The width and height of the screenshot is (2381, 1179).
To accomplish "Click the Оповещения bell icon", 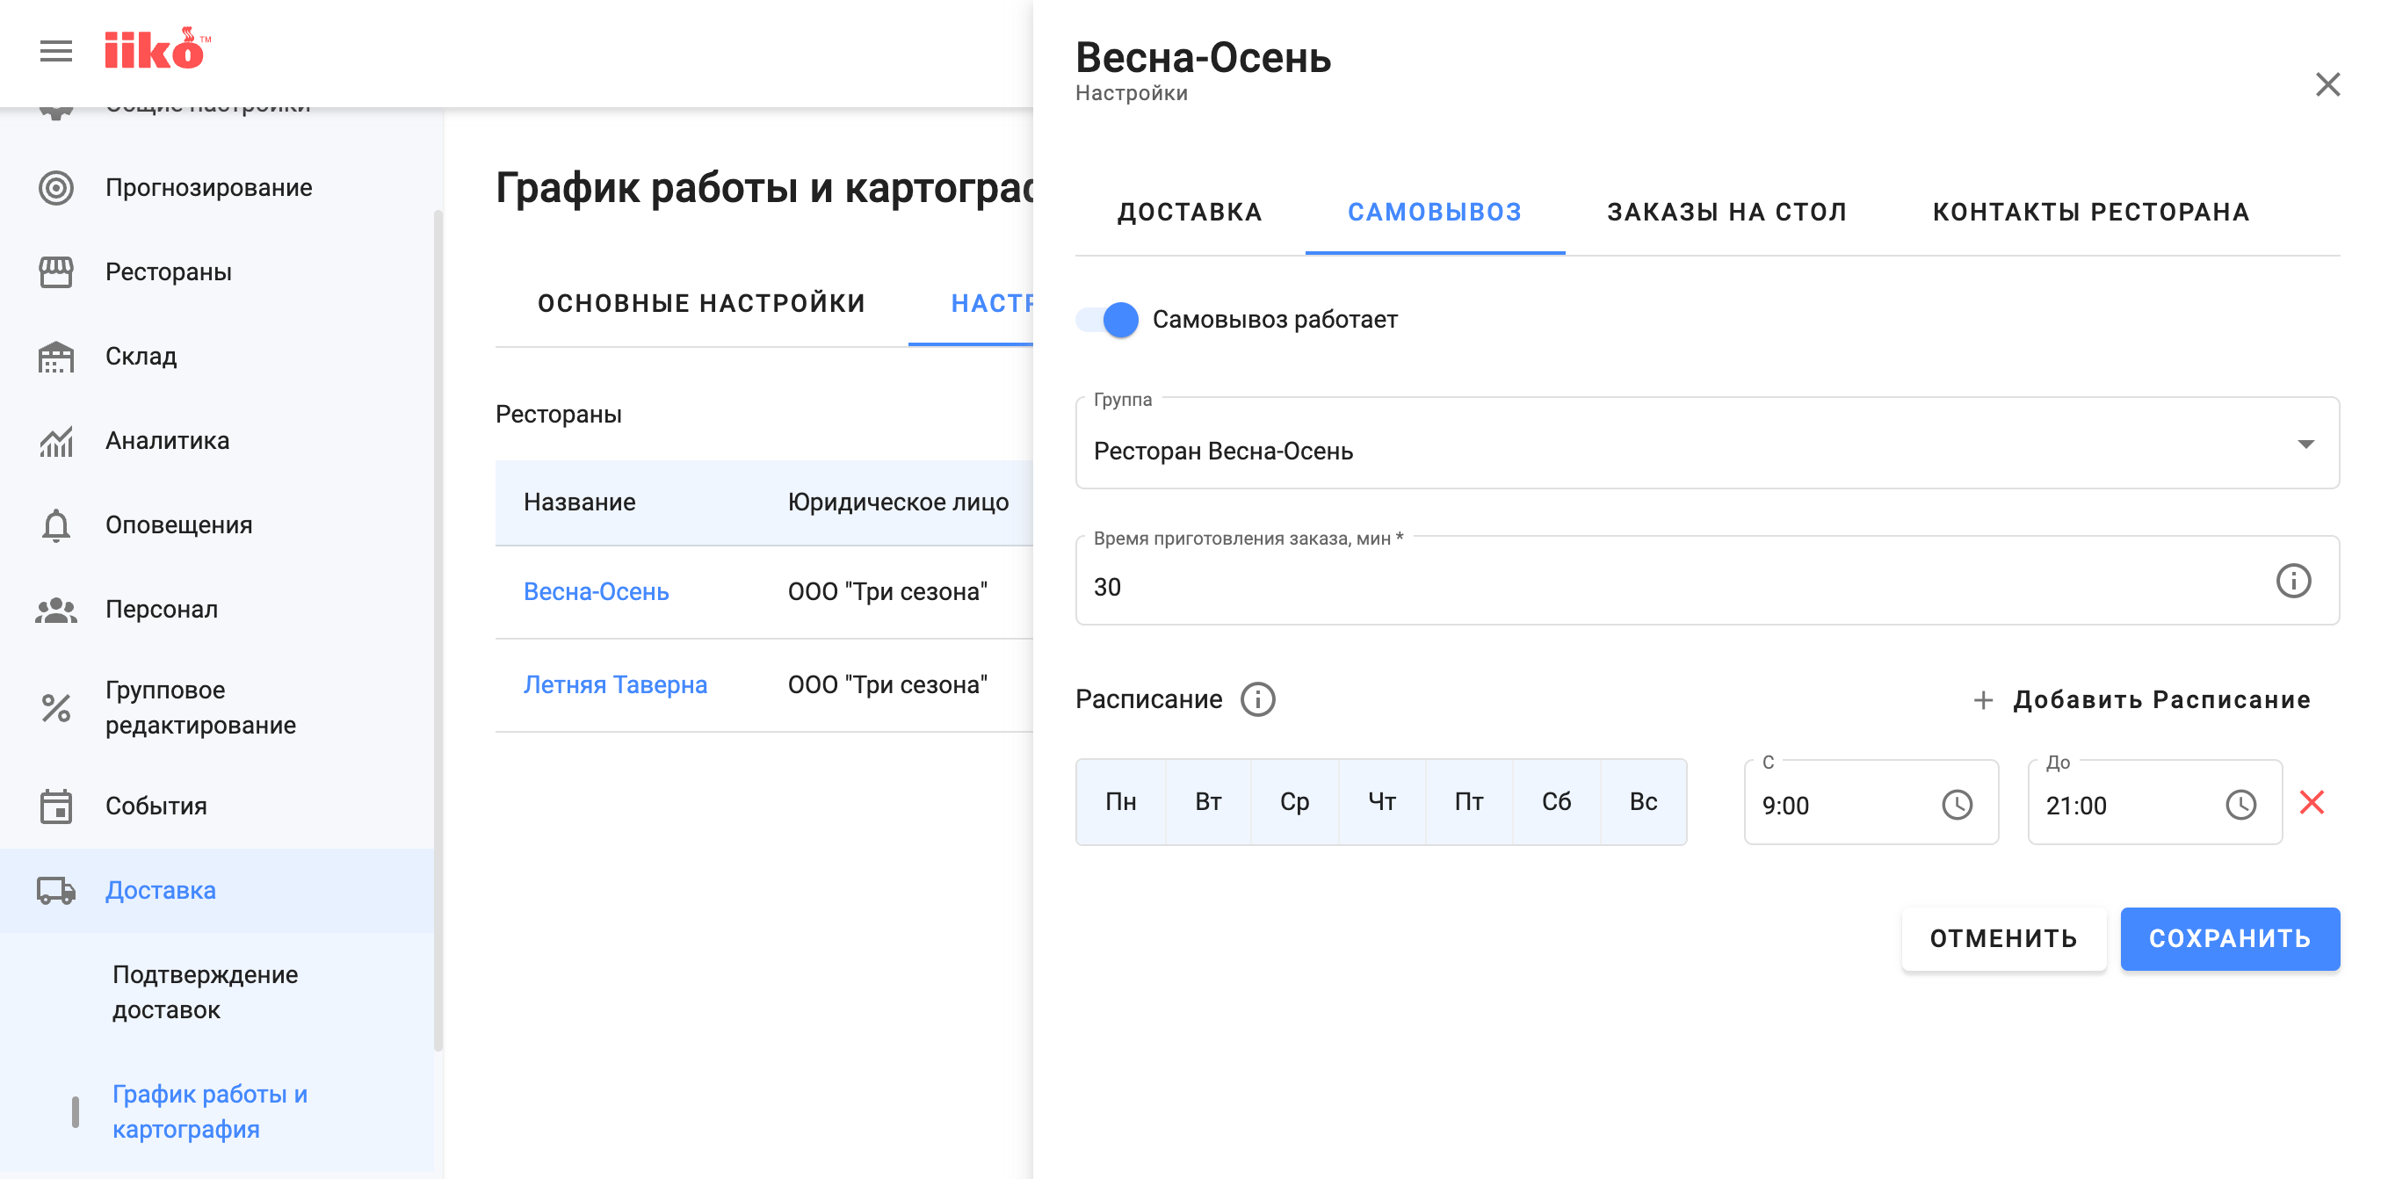I will 56,525.
